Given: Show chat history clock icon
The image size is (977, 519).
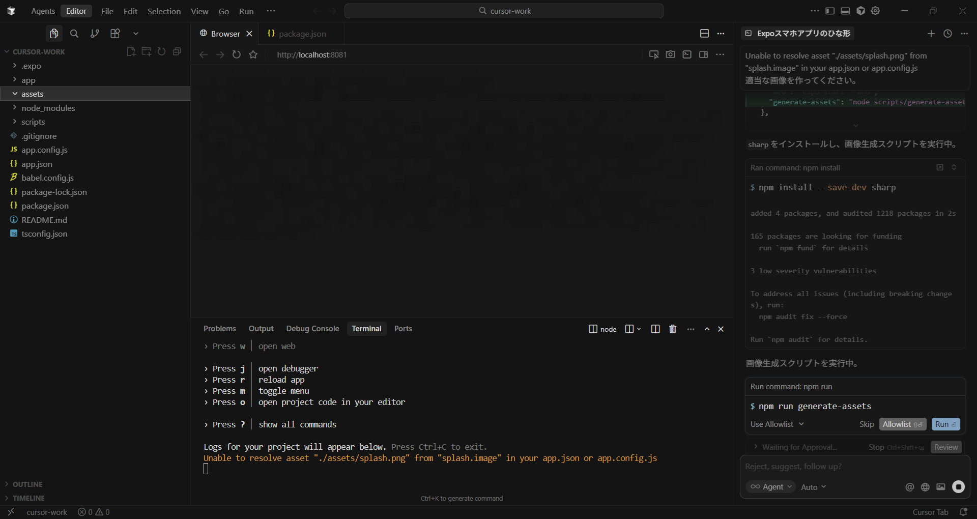Looking at the screenshot, I should point(947,34).
